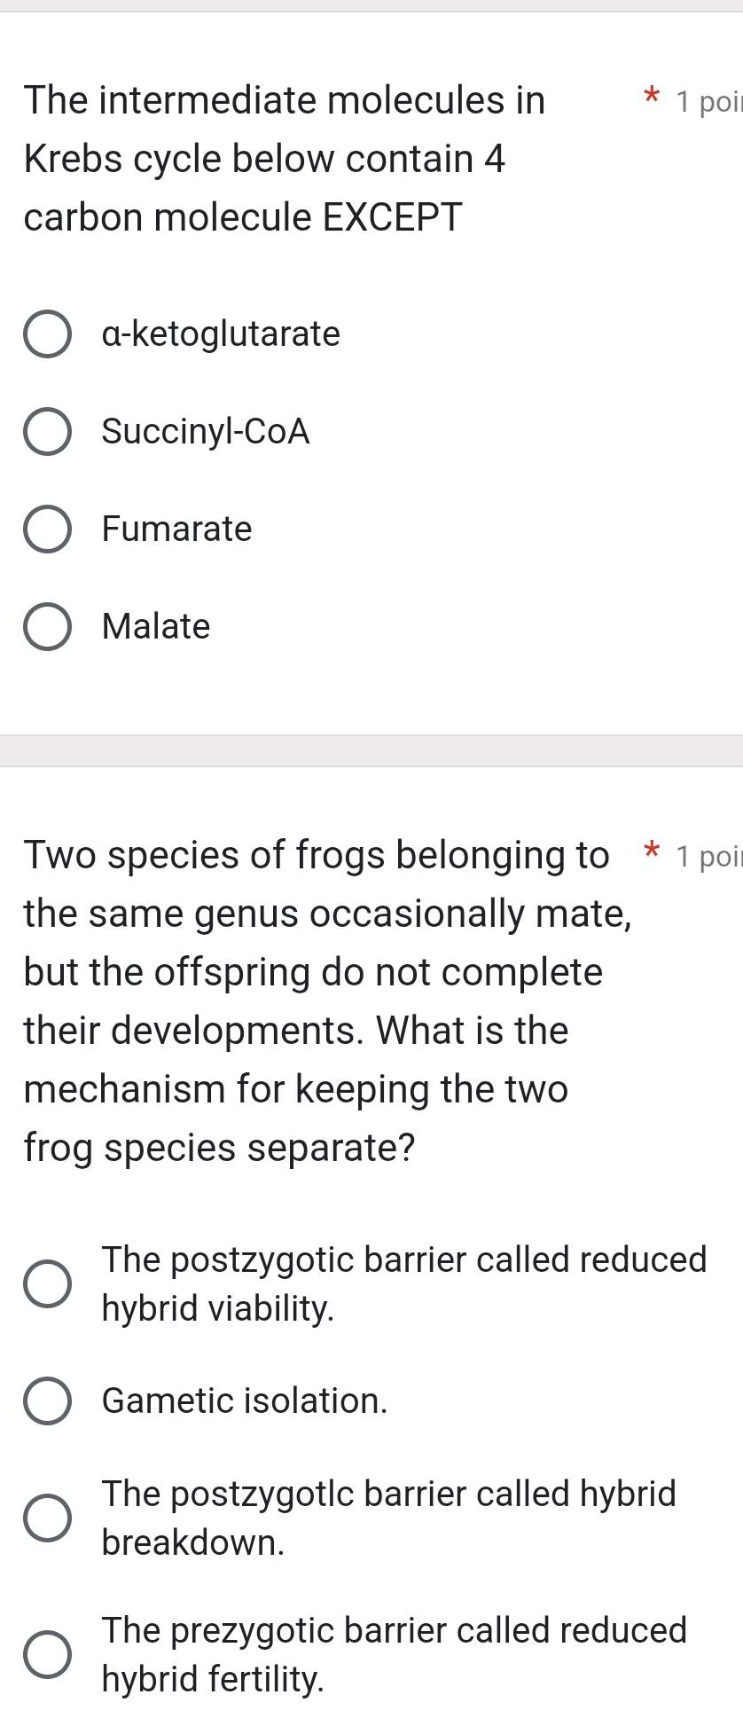The image size is (743, 1734).
Task: Mark the Fumarate radio button
Action: 46,530
